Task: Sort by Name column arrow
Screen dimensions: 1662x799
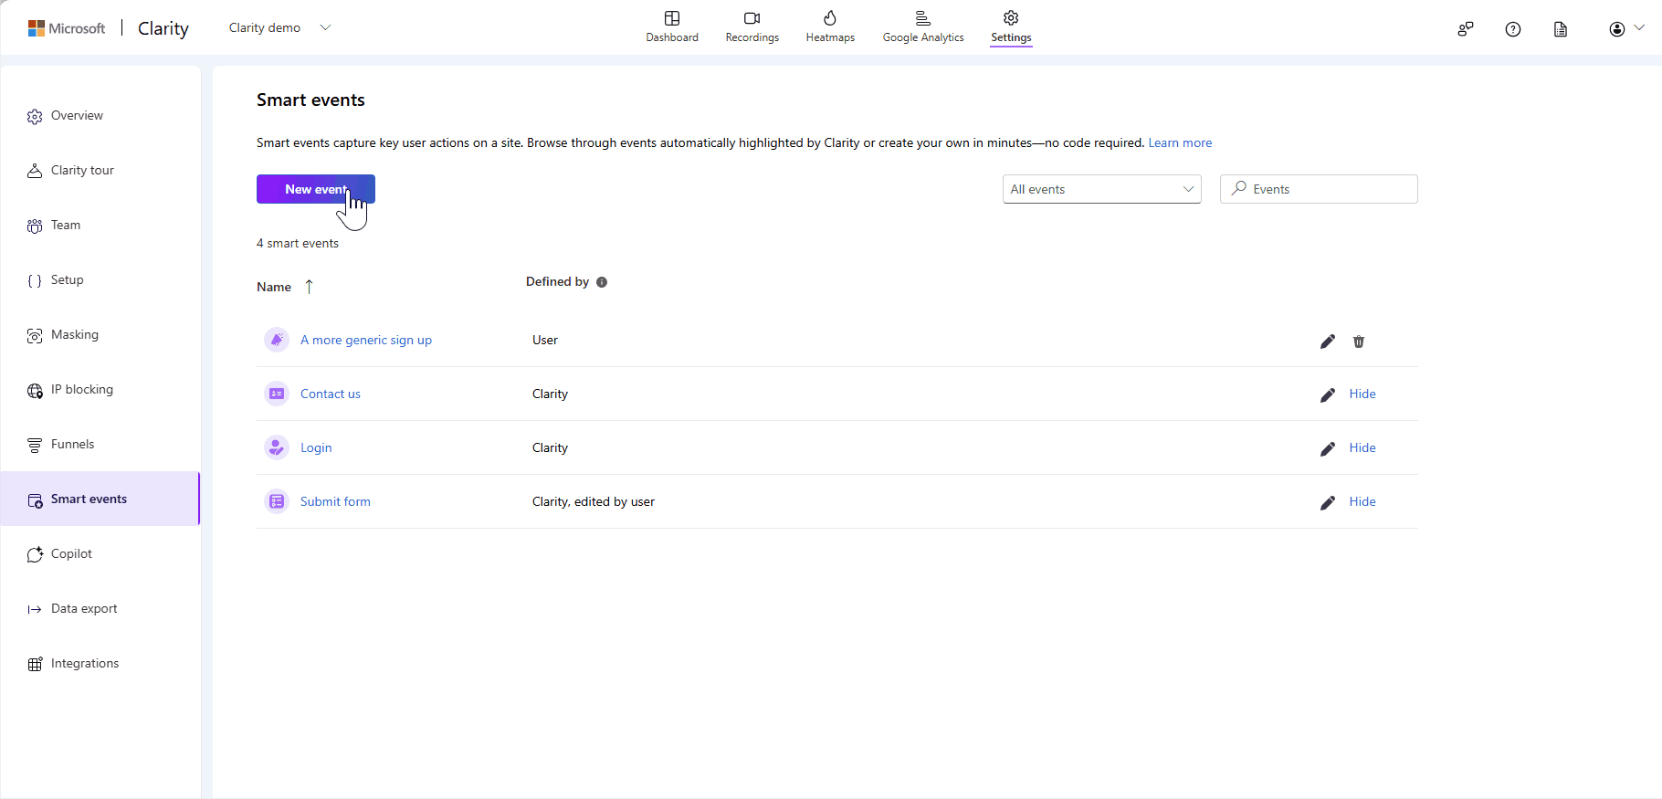Action: [310, 287]
